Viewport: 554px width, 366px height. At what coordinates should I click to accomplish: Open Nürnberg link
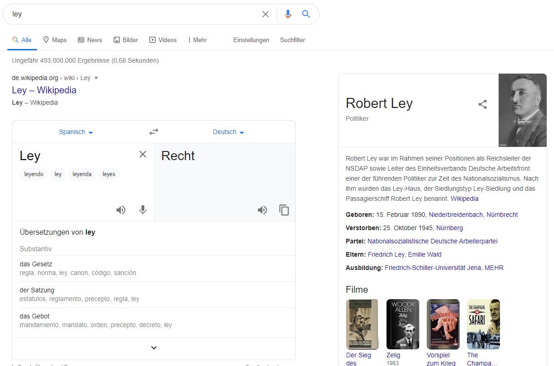tap(450, 228)
